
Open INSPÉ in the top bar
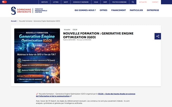[105, 2]
